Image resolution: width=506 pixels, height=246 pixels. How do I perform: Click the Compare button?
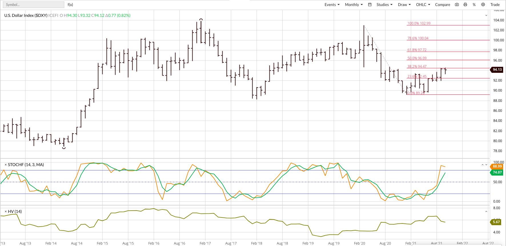443,5
